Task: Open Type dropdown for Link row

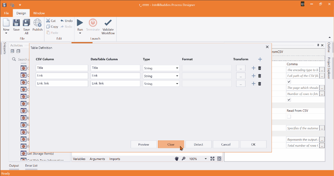Action: tap(177, 76)
